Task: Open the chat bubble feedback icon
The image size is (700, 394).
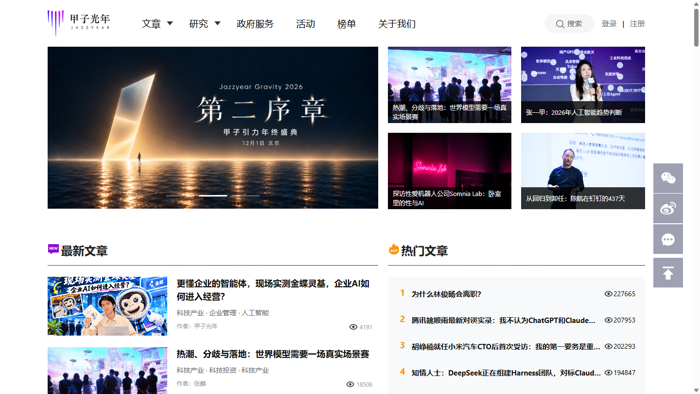Action: point(668,239)
